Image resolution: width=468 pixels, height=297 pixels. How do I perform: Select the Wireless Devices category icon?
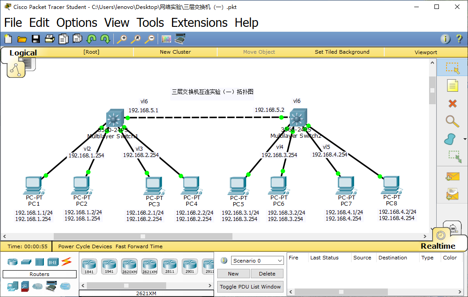click(53, 262)
